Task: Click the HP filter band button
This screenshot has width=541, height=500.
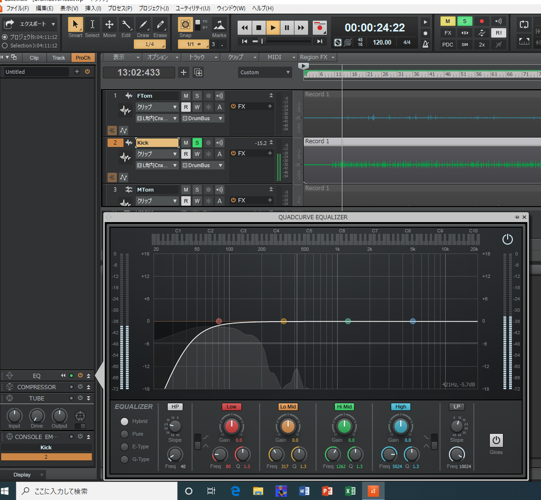Action: pos(175,407)
